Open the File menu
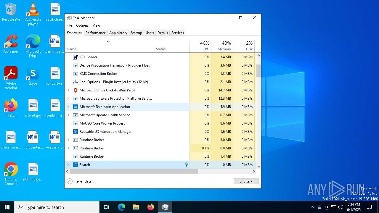Screen dimensions: 379x213 69,25
